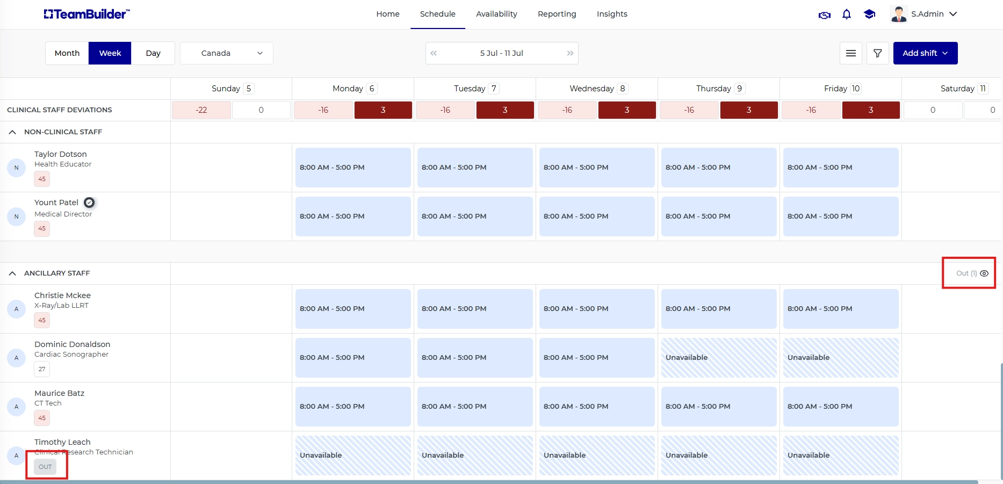Open the hamburger list view menu
The image size is (1003, 484).
(x=851, y=53)
